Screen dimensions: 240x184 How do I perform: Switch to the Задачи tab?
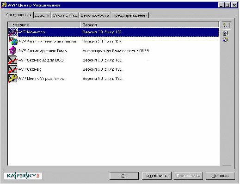pyautogui.click(x=42, y=15)
